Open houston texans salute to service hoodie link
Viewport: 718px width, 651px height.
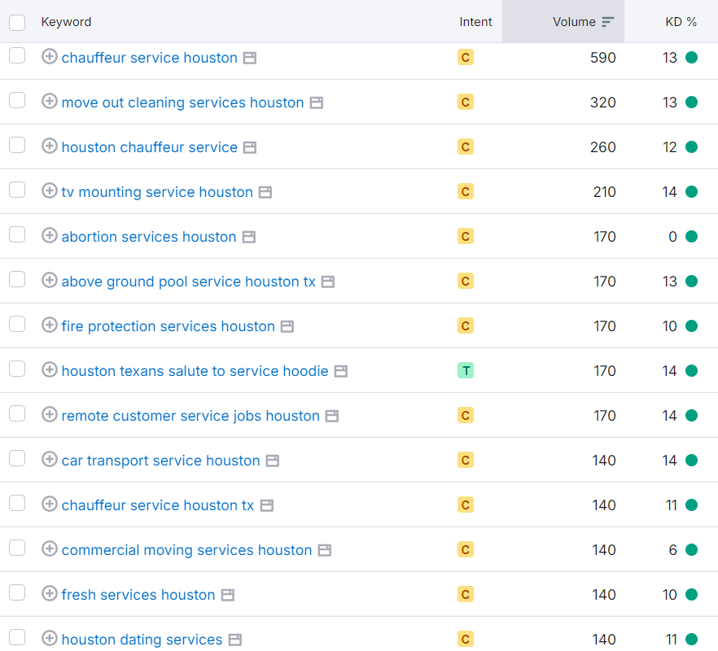195,371
